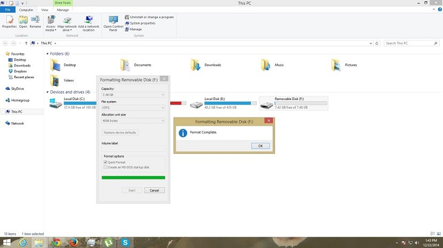
Task: Click System properties in ribbon
Action: (x=140, y=23)
